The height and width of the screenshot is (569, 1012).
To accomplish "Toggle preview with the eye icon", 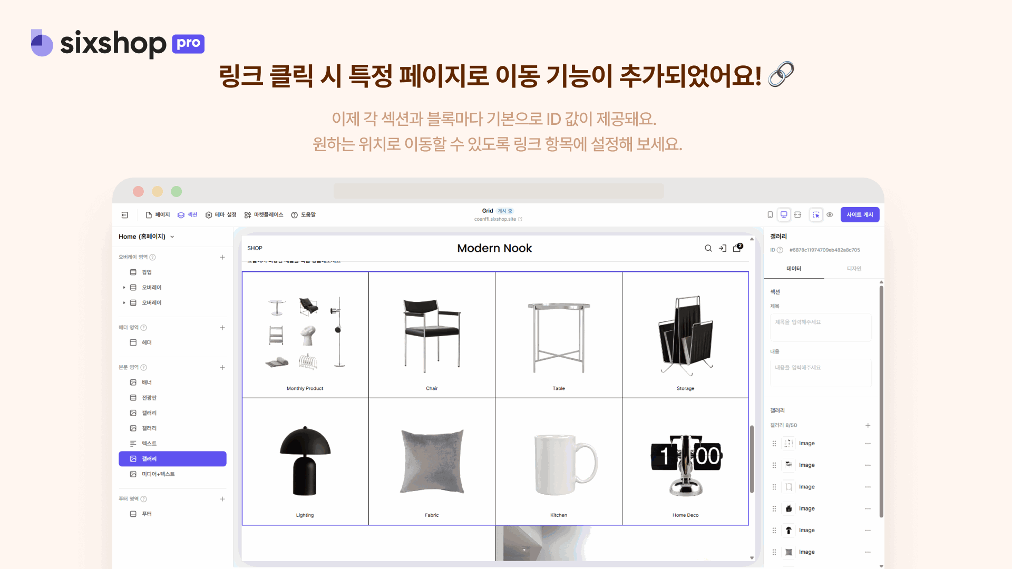I will click(830, 215).
